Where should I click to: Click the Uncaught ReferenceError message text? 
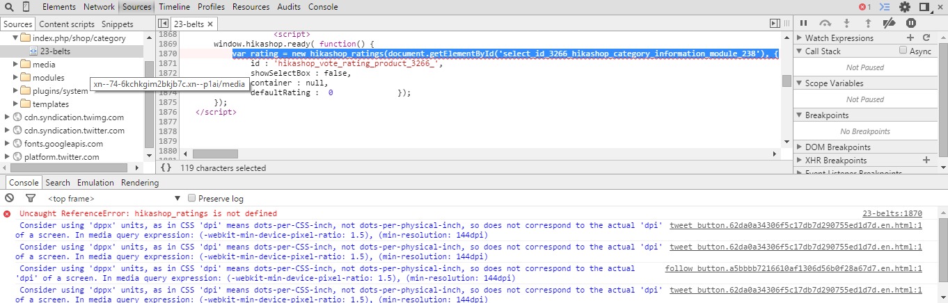[x=148, y=213]
